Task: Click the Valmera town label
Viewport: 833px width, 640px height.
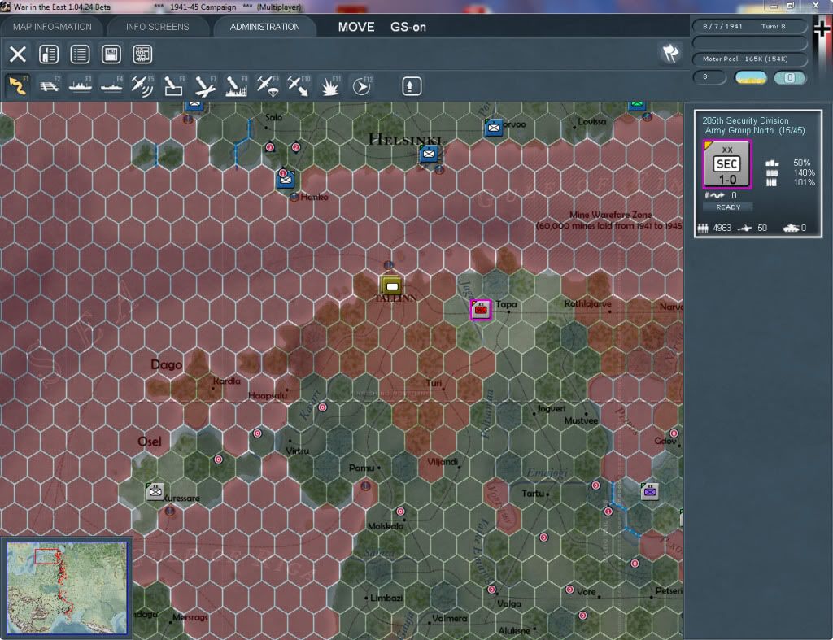Action: 450,618
